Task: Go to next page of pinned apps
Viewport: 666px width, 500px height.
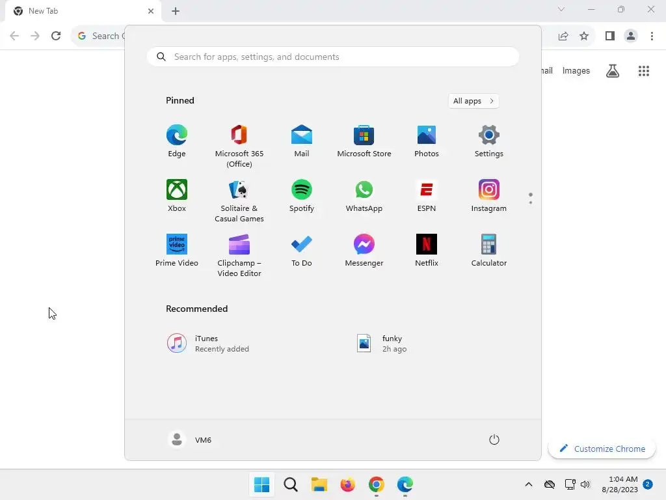Action: tap(531, 202)
